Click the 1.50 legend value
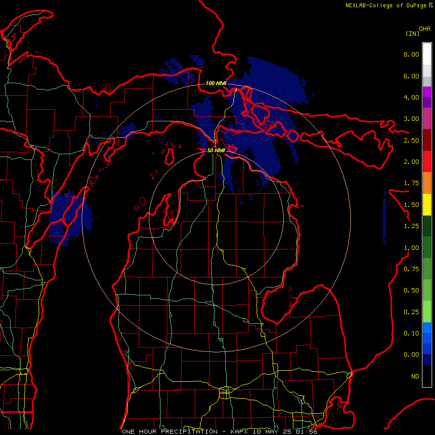The height and width of the screenshot is (435, 435). point(411,205)
